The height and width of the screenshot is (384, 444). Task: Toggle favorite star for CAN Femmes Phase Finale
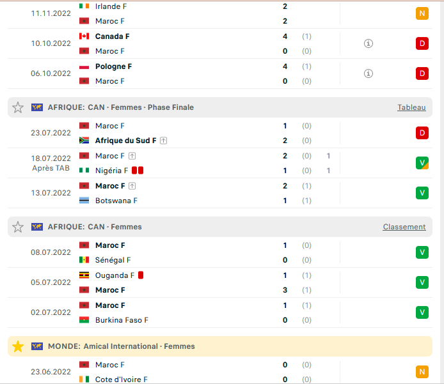[x=18, y=107]
